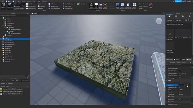Expand the Baseplate item

pyautogui.click(x=3, y=35)
